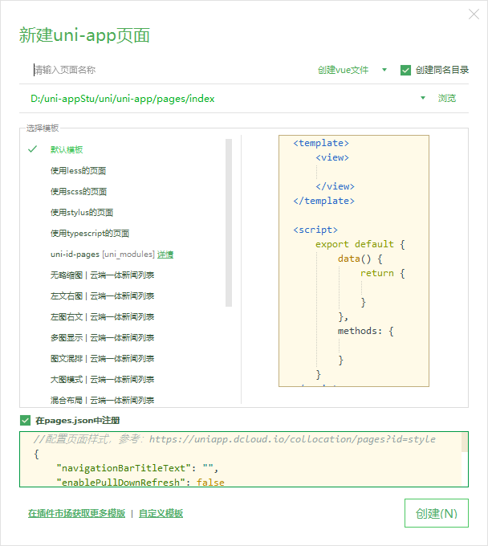The height and width of the screenshot is (546, 488).
Task: Select 无略缩图 | 云端一体新闻列表 template
Action: tap(102, 275)
